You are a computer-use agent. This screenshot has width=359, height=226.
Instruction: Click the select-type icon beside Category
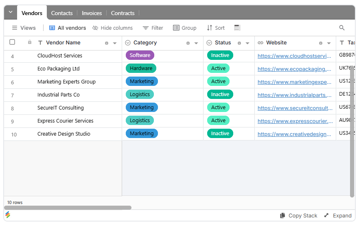128,43
